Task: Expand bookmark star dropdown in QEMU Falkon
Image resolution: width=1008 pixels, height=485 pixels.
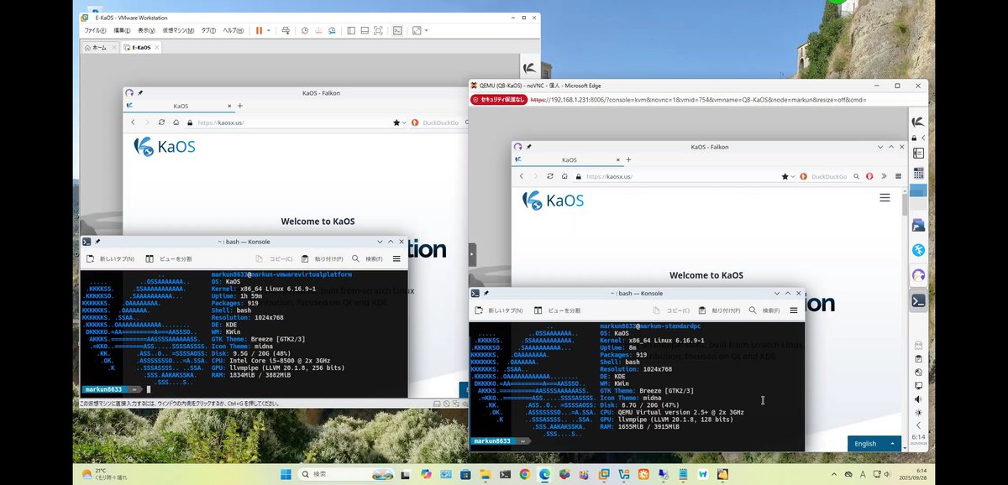Action: [792, 177]
